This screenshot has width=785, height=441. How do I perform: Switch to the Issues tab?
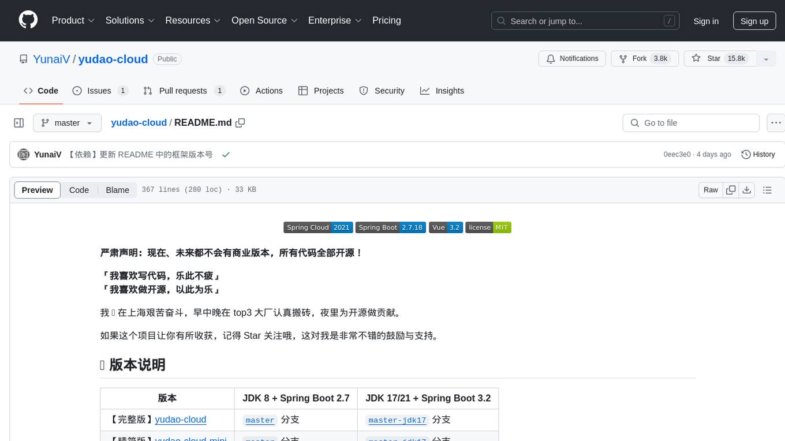pyautogui.click(x=100, y=91)
